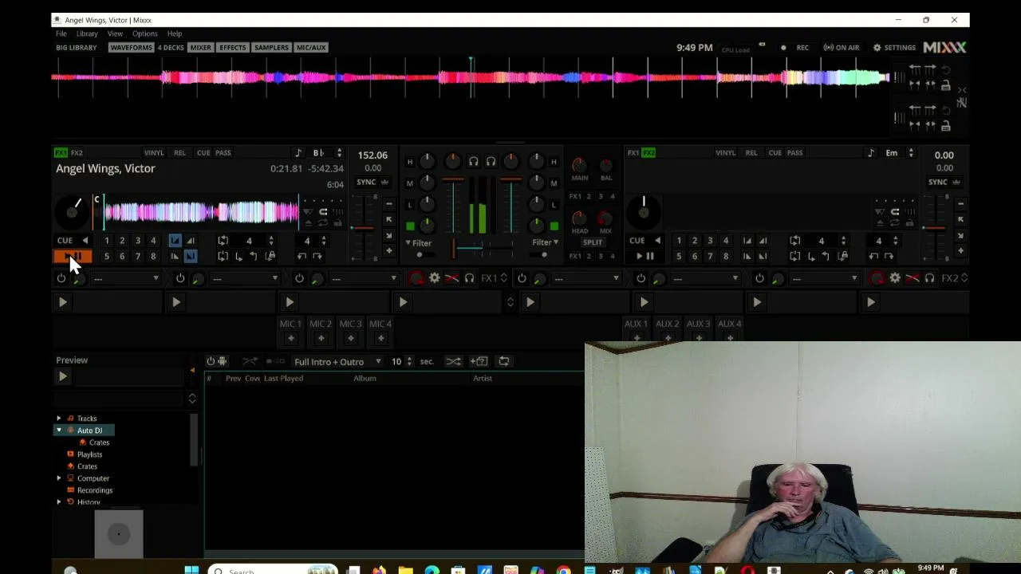
Task: Toggle WAVEFORMS view in the top bar
Action: 131,47
